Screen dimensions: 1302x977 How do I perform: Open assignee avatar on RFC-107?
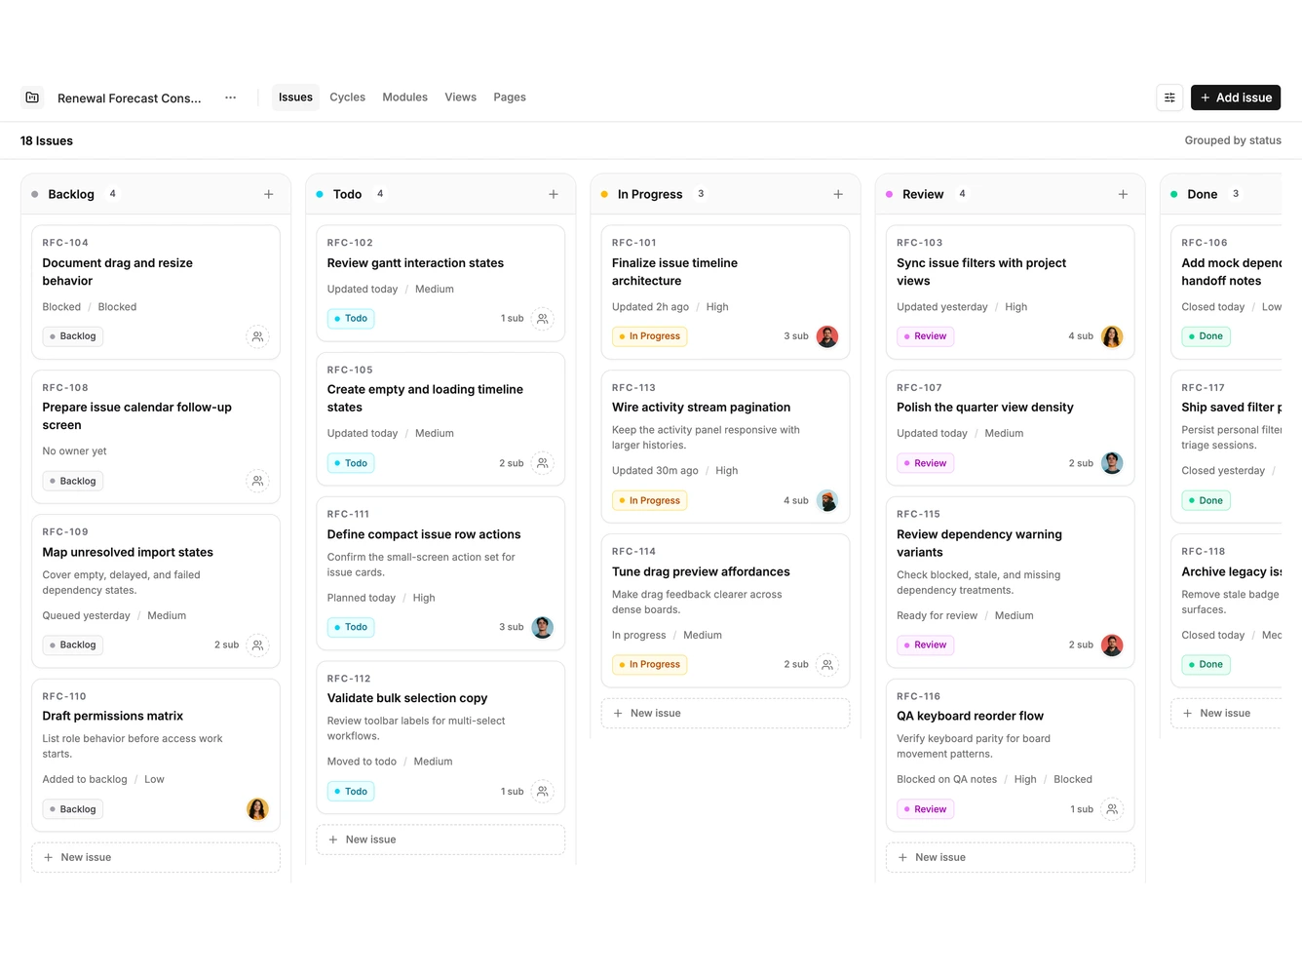pos(1112,463)
